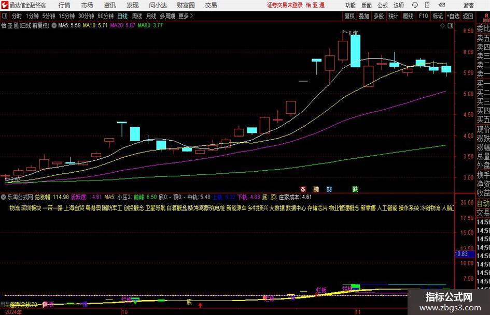Open the mobile phone icon in title bar
Viewport: 490px width, 315px height.
pyautogui.click(x=427, y=5)
